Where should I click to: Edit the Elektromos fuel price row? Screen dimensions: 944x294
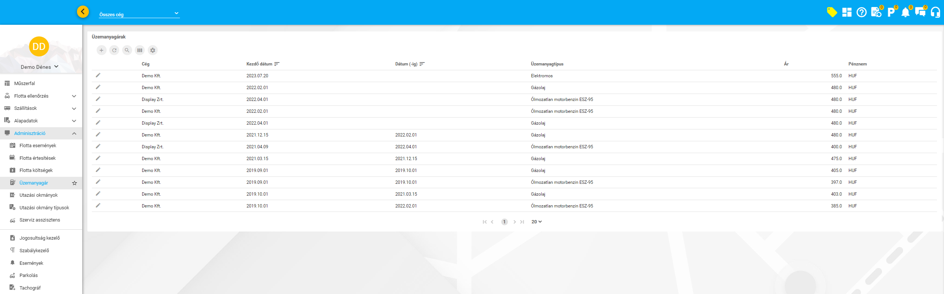(x=98, y=75)
